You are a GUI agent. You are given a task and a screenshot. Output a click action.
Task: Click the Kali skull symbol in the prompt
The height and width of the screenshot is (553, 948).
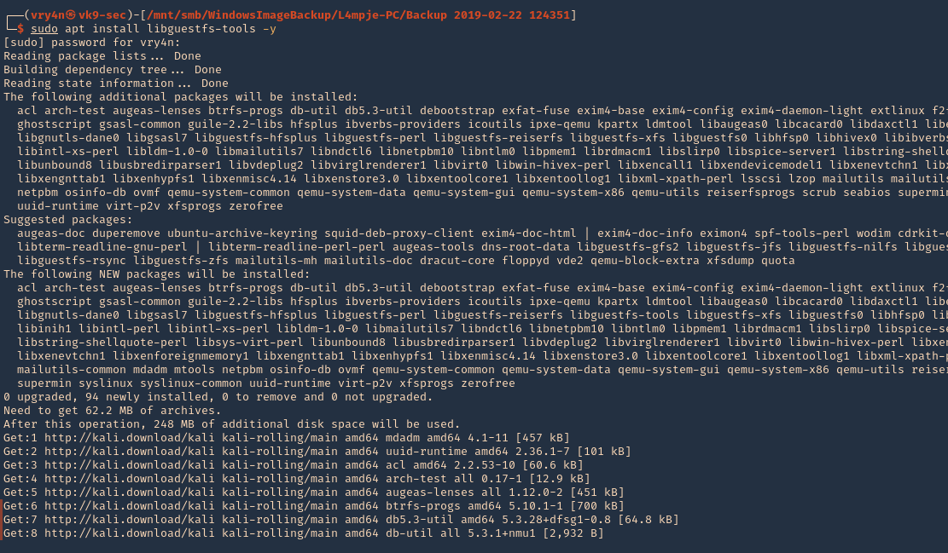click(71, 15)
